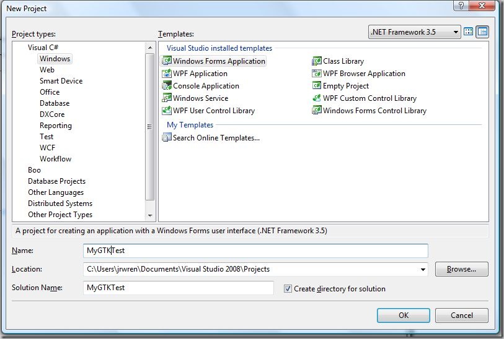Screen dimensions: 504x339
Task: Select the WPF Custom Control Library icon
Action: point(317,98)
